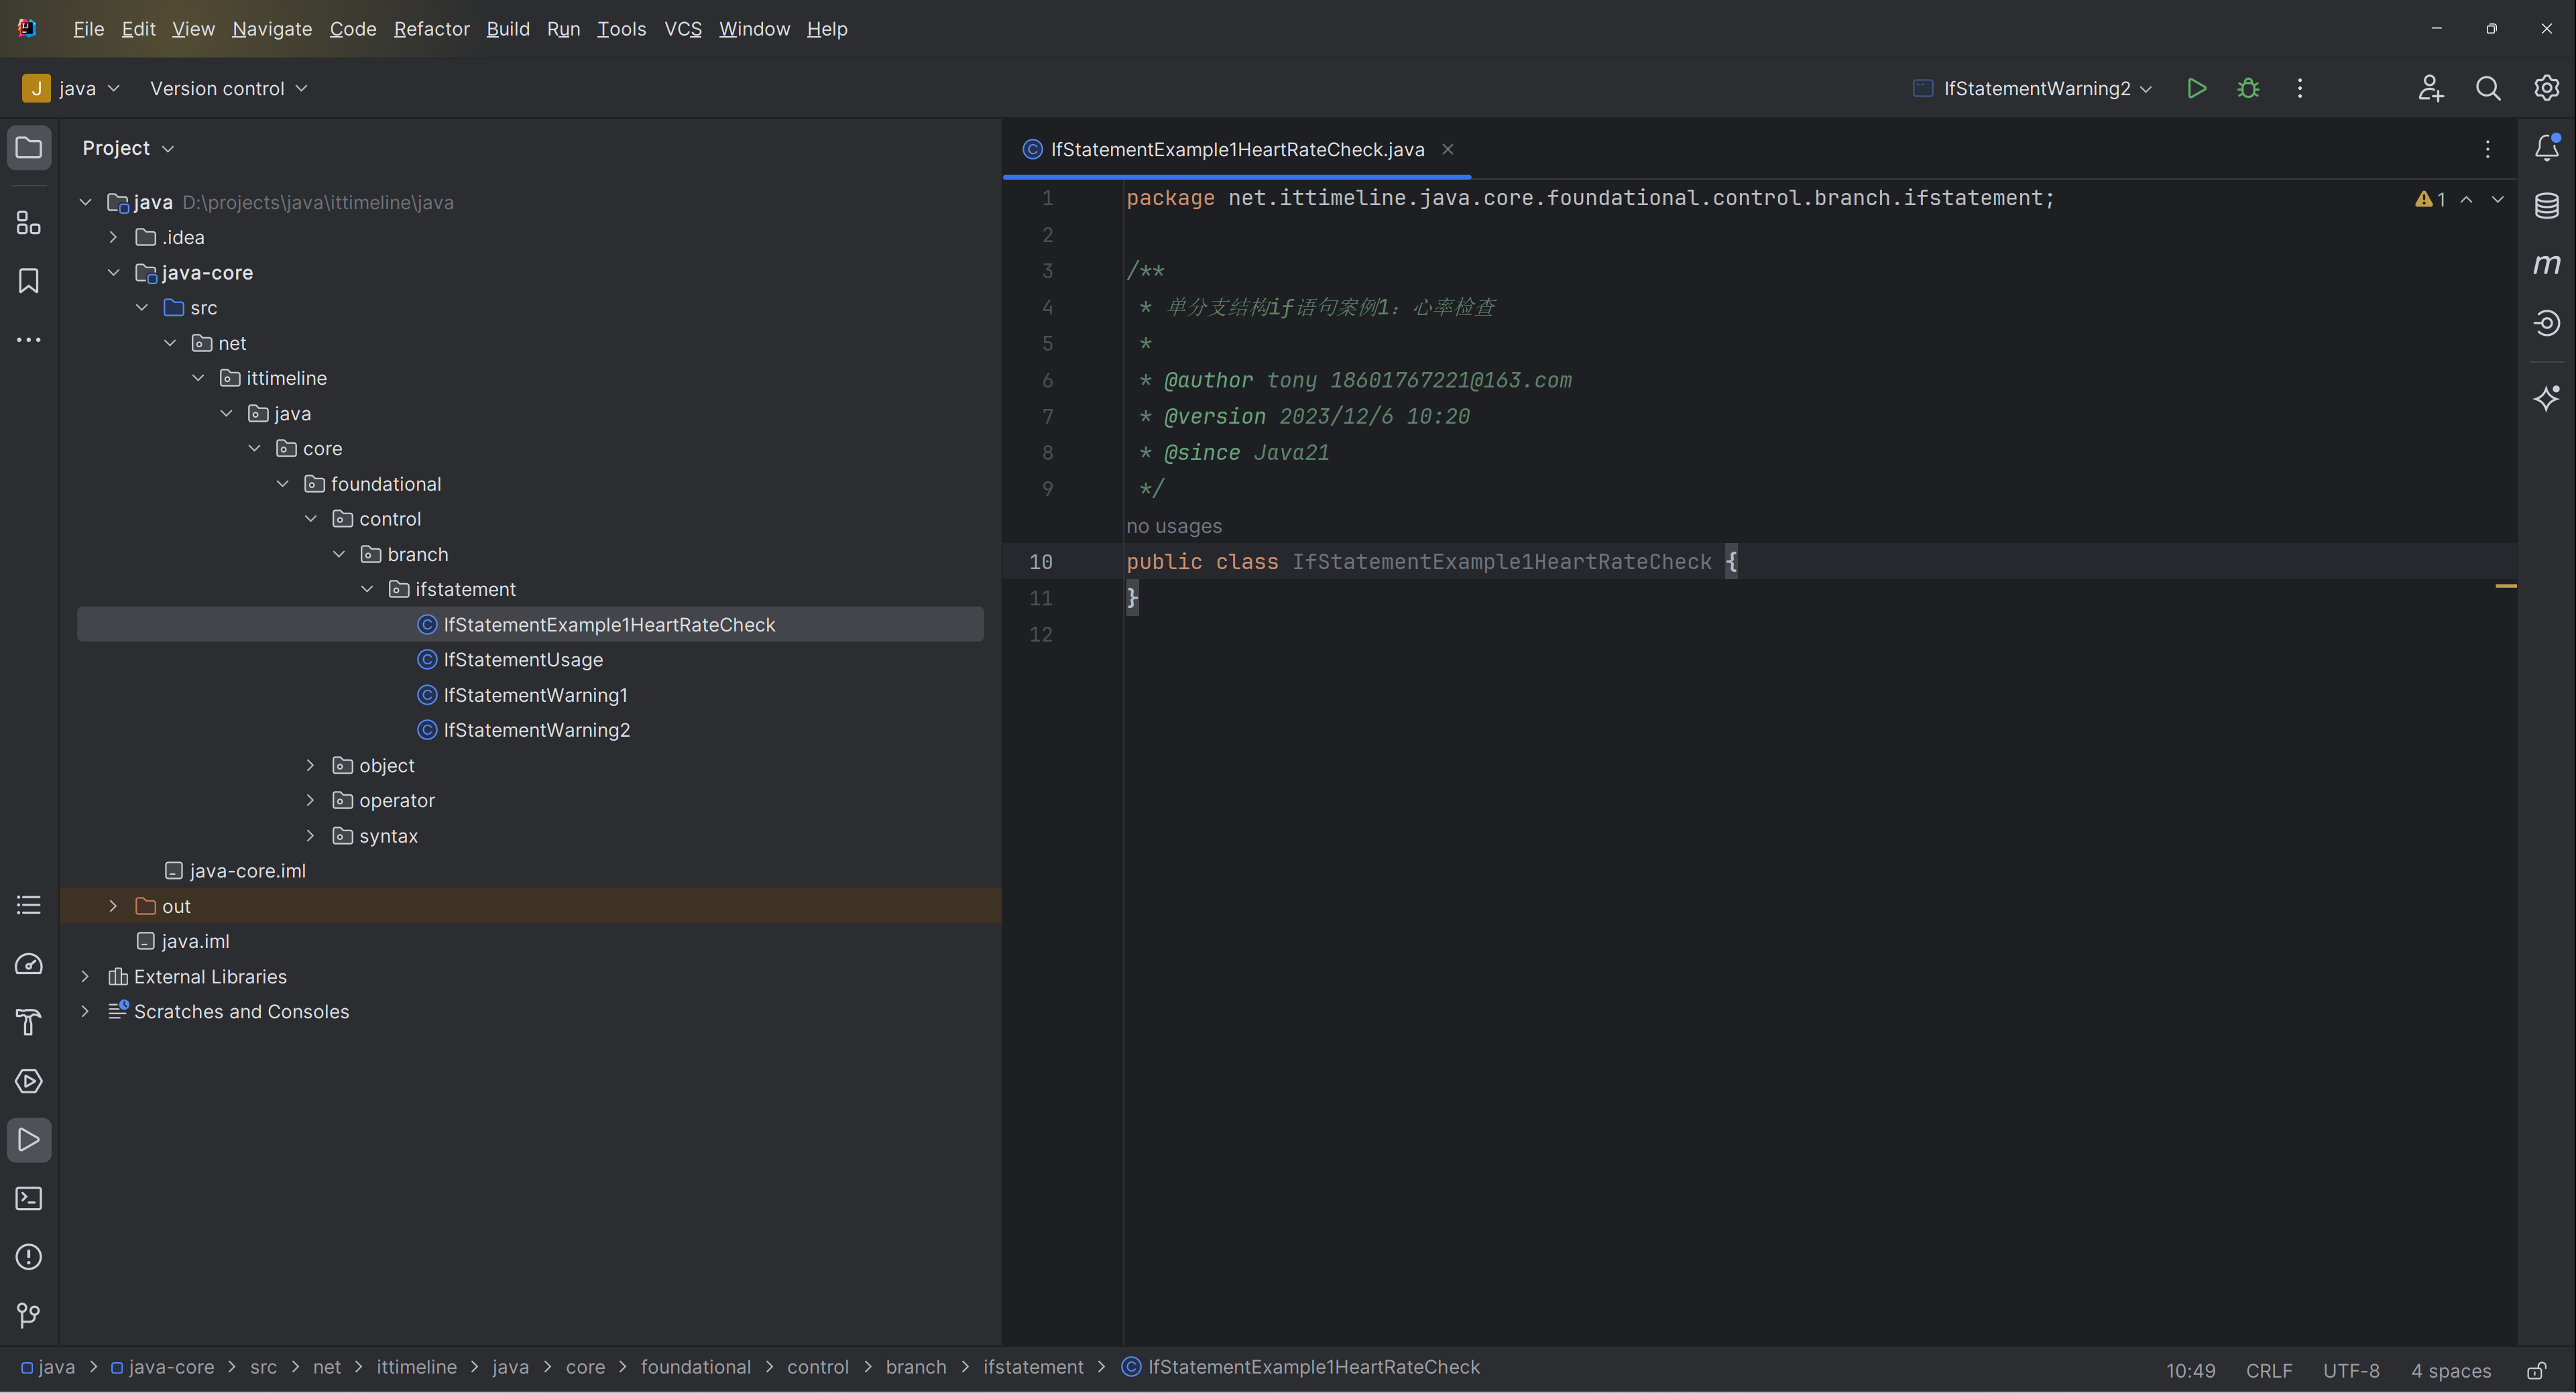Click foundational in breadcrumb bar

(695, 1367)
